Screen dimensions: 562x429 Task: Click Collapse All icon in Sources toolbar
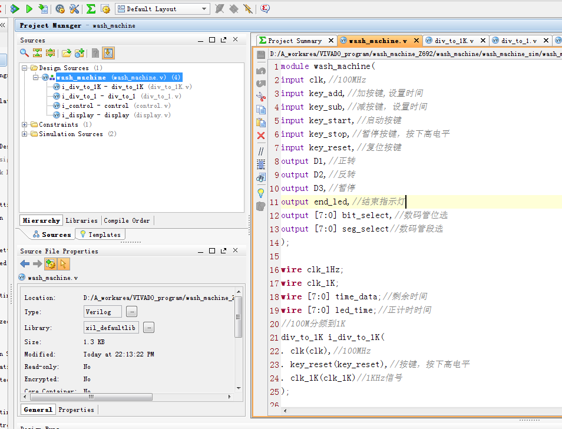37,53
